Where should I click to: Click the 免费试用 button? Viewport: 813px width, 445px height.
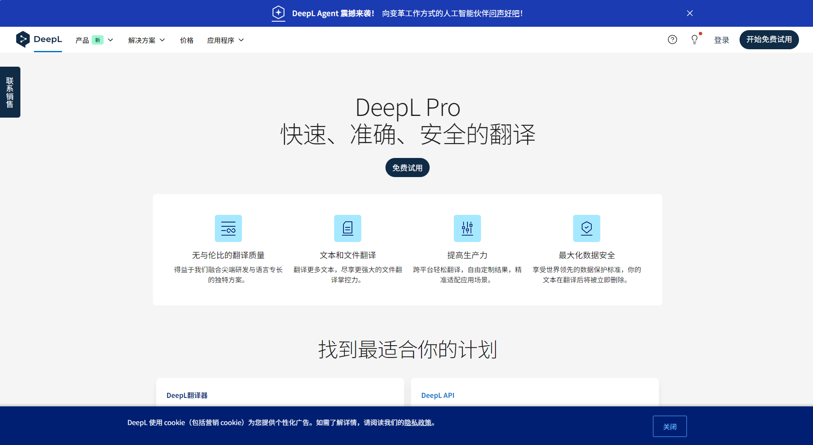[x=407, y=167]
